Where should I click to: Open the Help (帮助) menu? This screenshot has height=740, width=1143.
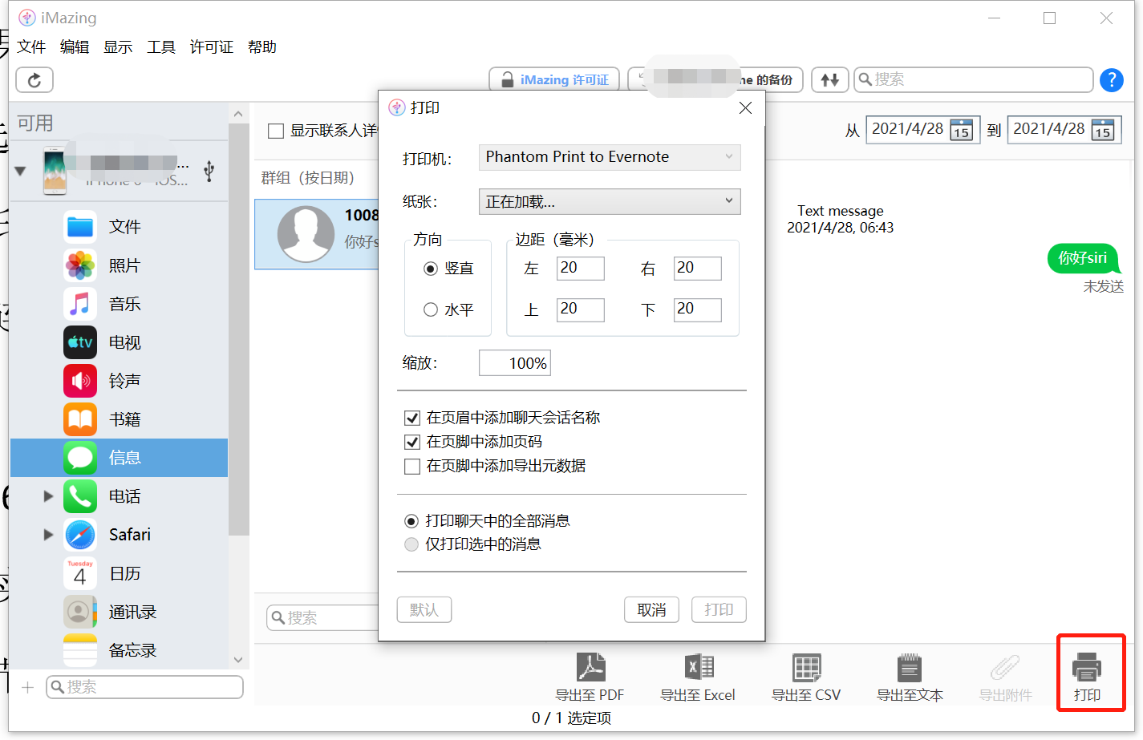coord(262,47)
